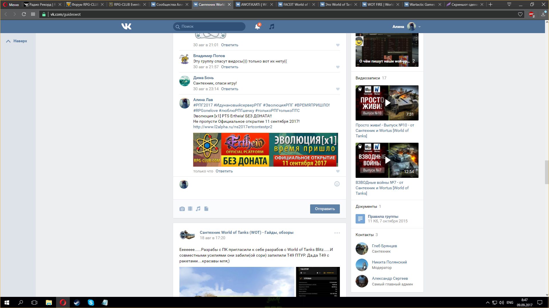This screenshot has height=308, width=549.
Task: Close the Сантехник World tab
Action: coord(229,5)
